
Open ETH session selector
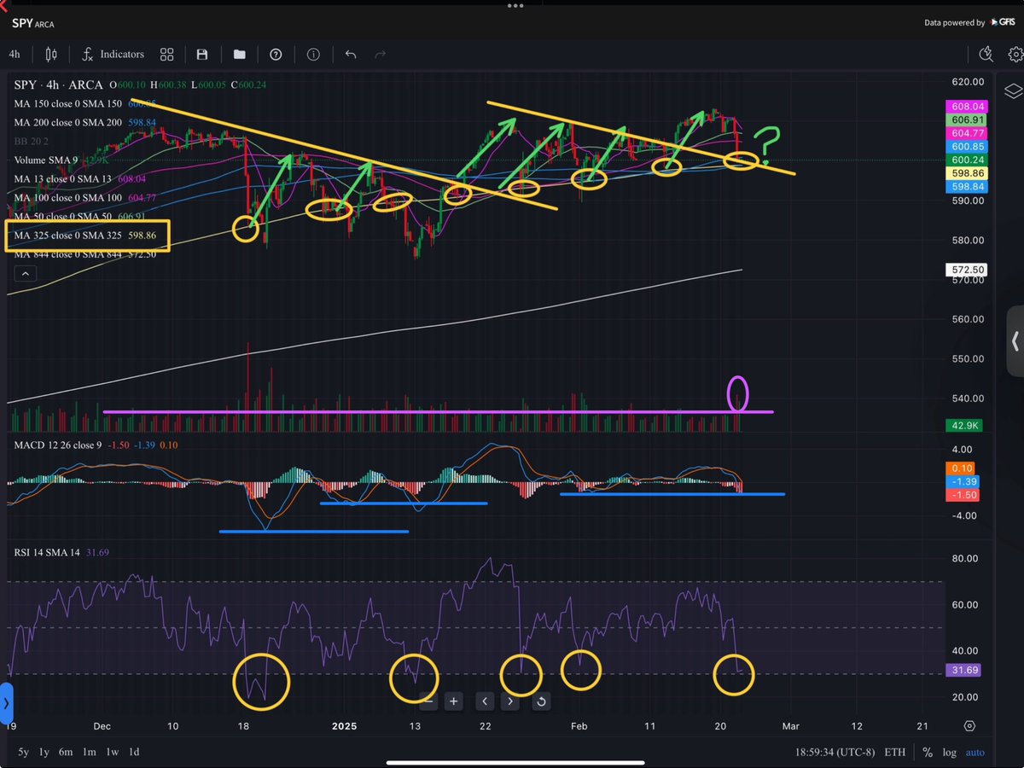point(894,752)
